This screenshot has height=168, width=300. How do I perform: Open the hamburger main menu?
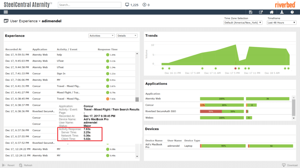point(6,12)
